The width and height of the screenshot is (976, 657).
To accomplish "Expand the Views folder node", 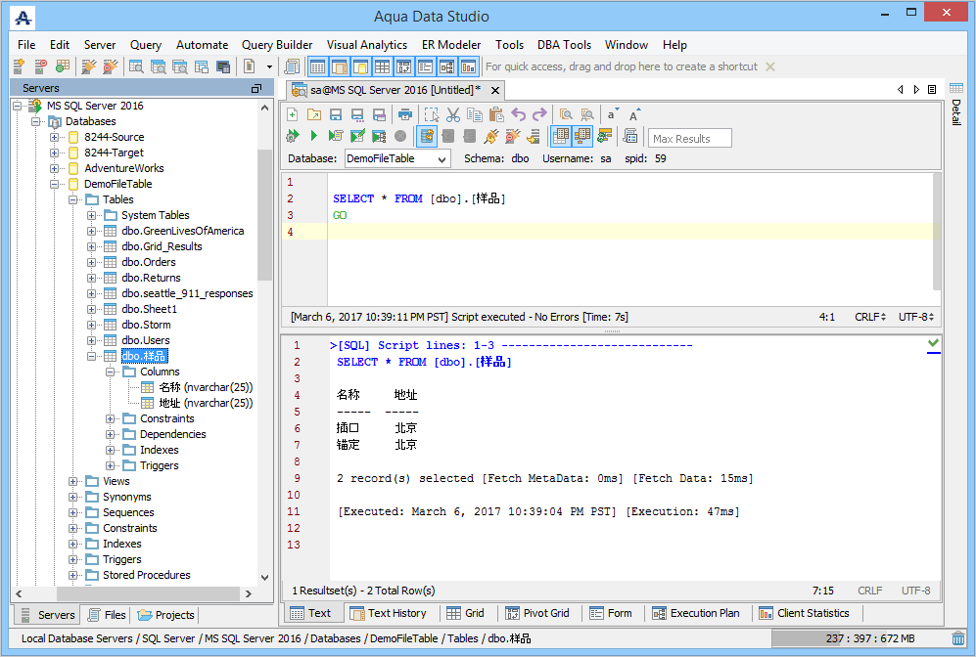I will click(73, 481).
